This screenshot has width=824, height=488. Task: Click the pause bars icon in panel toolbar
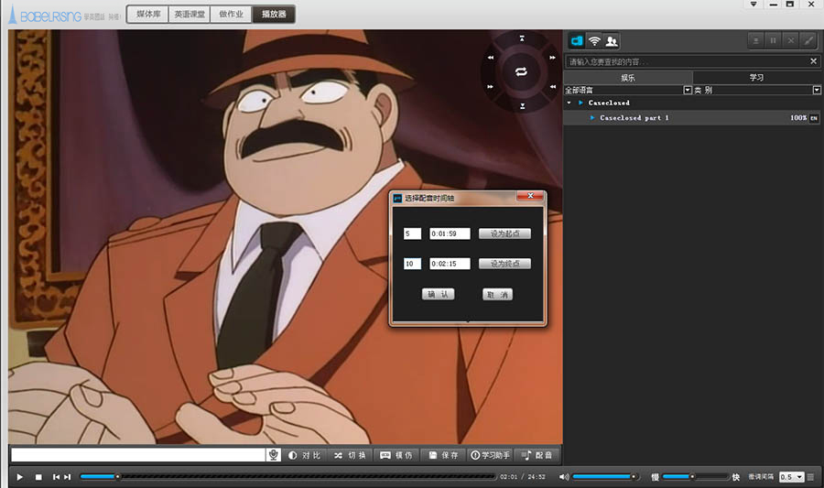[x=773, y=40]
